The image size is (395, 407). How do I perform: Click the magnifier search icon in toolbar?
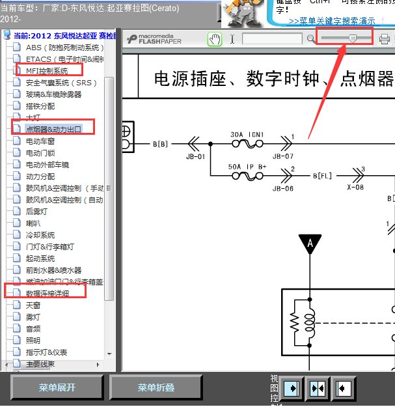[310, 39]
